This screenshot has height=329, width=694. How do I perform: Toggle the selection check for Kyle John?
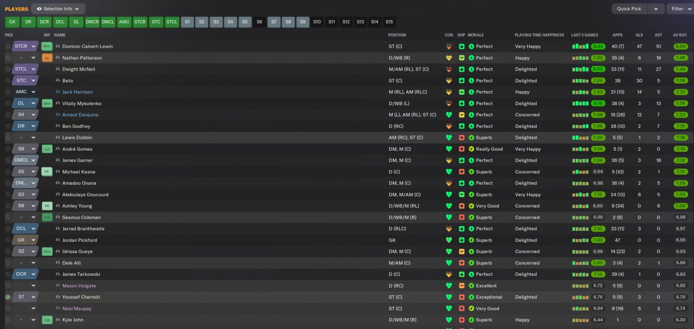coord(8,320)
